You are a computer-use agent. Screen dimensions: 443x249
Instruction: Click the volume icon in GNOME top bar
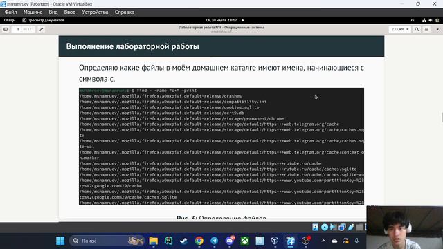point(431,20)
